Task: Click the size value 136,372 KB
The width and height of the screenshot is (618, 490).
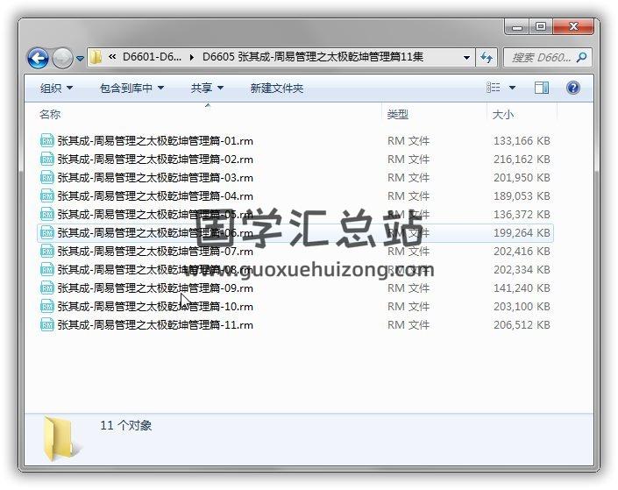Action: 522,215
